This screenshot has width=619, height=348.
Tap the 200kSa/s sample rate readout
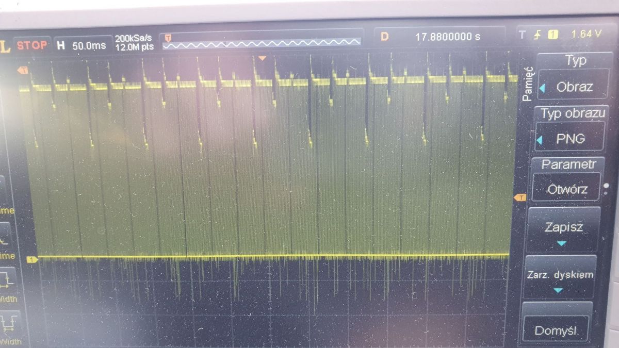[134, 39]
